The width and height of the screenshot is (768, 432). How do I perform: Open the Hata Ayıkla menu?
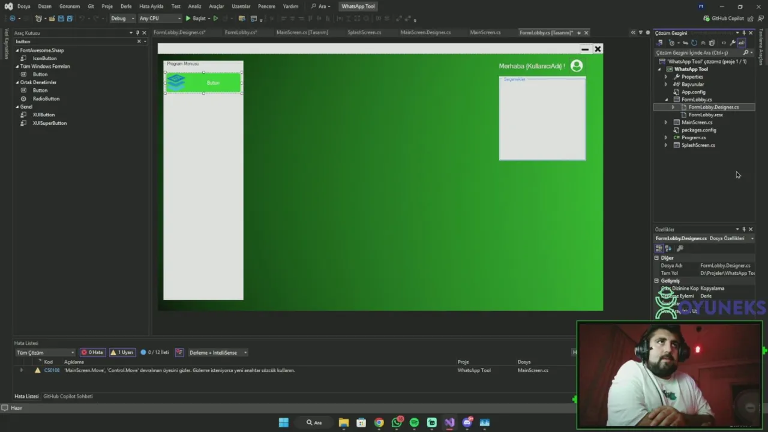(151, 6)
